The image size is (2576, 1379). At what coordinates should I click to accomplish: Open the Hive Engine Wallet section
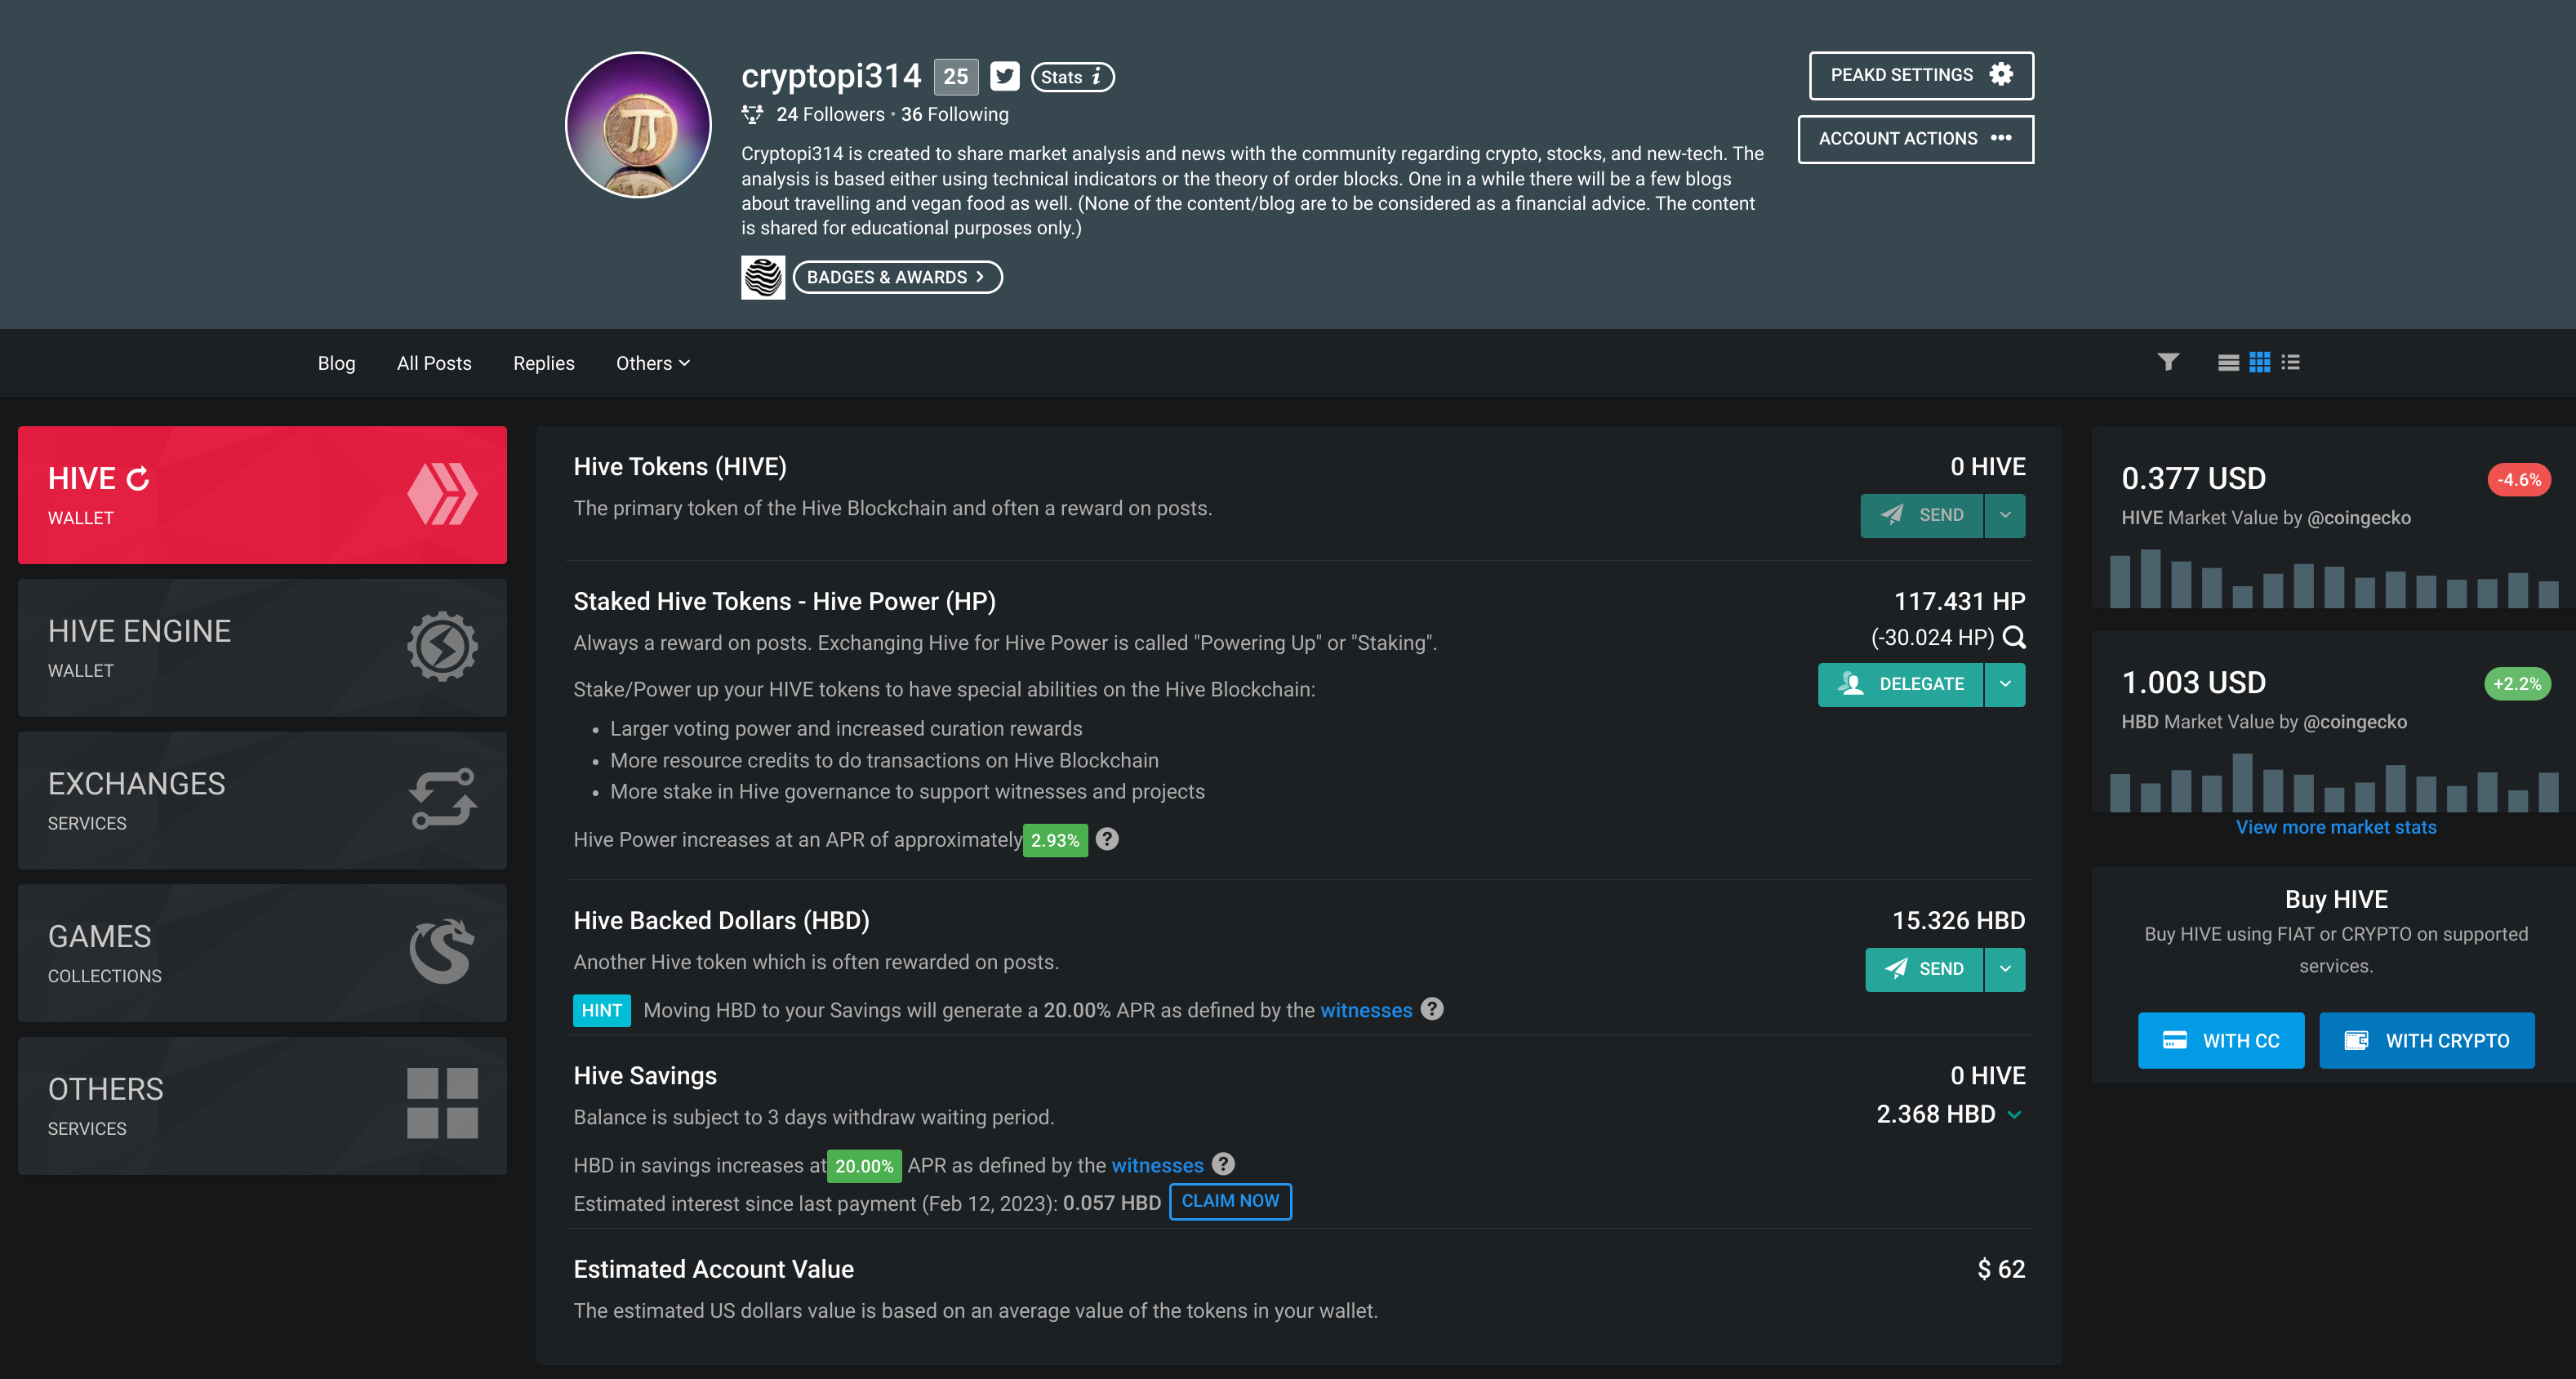point(262,648)
